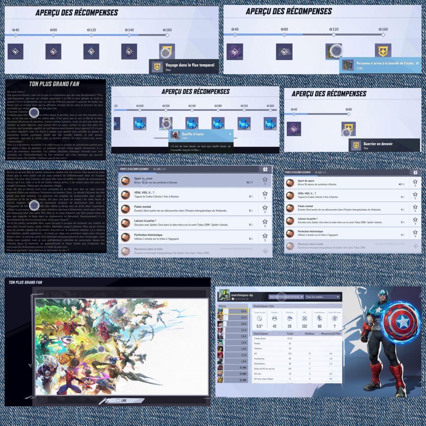
Task: Click the Voyage dans le flux temporel title tooltip
Action: pyautogui.click(x=184, y=66)
